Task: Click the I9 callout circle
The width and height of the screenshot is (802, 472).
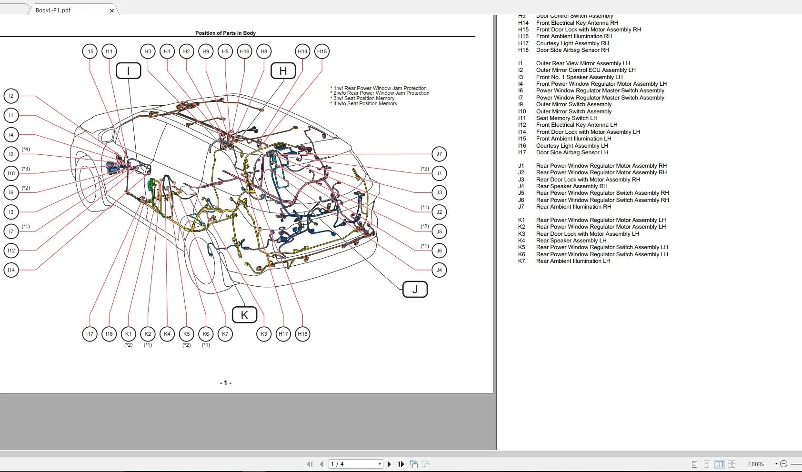Action: (11, 154)
